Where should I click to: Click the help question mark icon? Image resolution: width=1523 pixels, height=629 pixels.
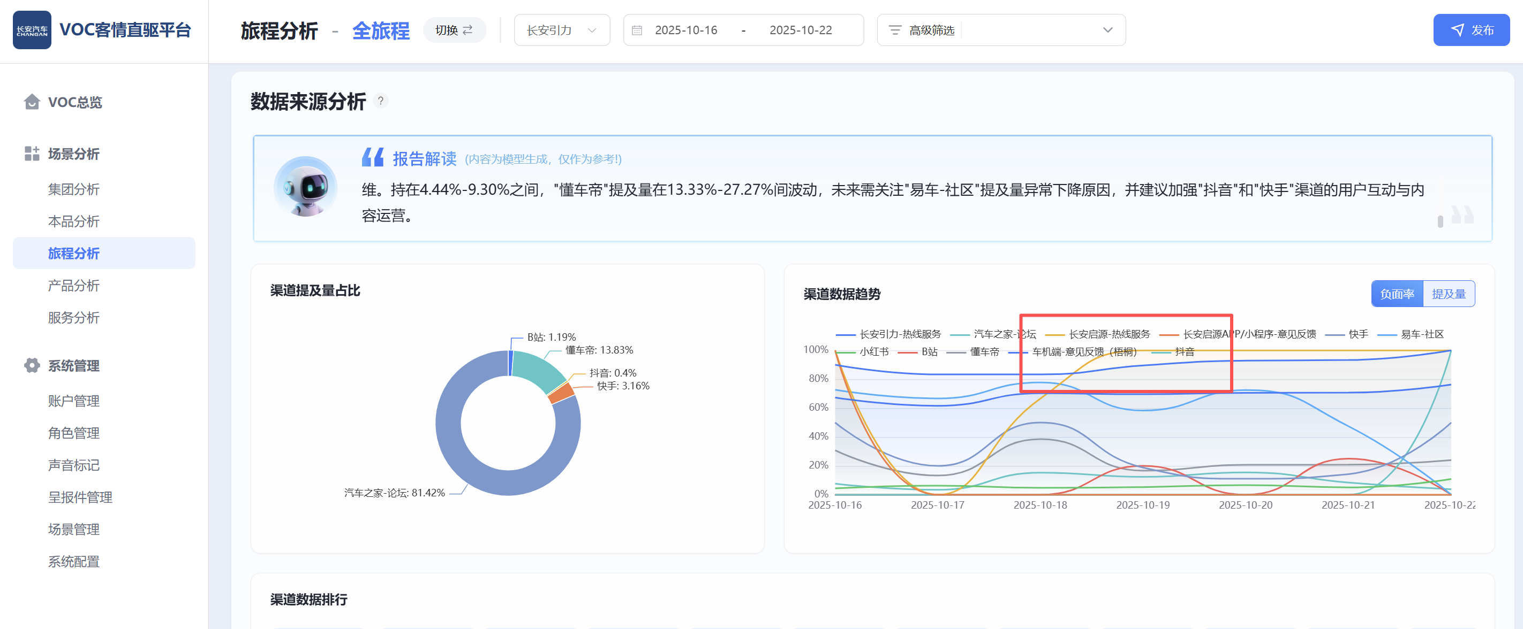coord(381,101)
